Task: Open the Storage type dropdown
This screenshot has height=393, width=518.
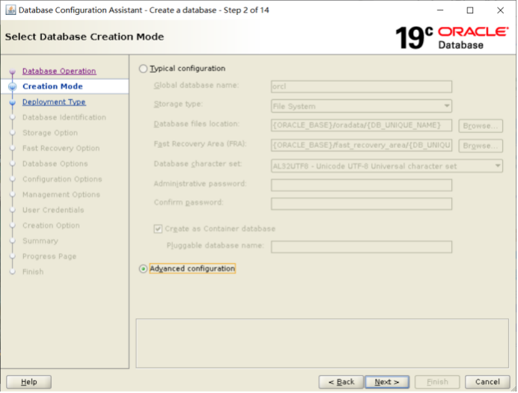Action: 362,106
